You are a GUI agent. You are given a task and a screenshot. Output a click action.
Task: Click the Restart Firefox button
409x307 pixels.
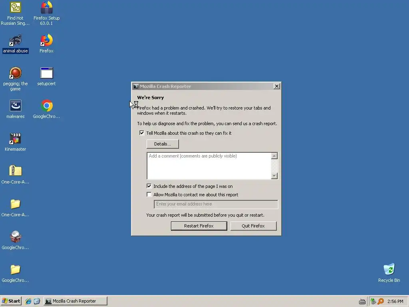click(199, 226)
